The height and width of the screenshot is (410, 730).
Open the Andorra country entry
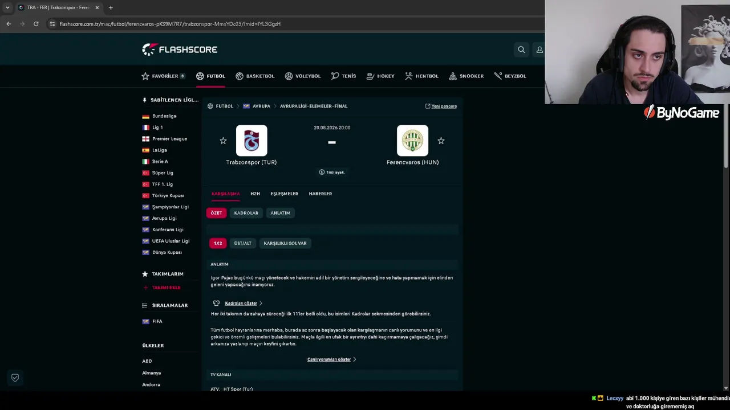click(x=151, y=385)
